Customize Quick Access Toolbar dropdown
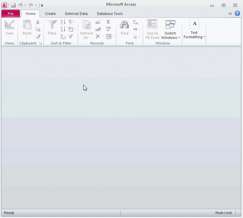The height and width of the screenshot is (218, 243). [42, 6]
